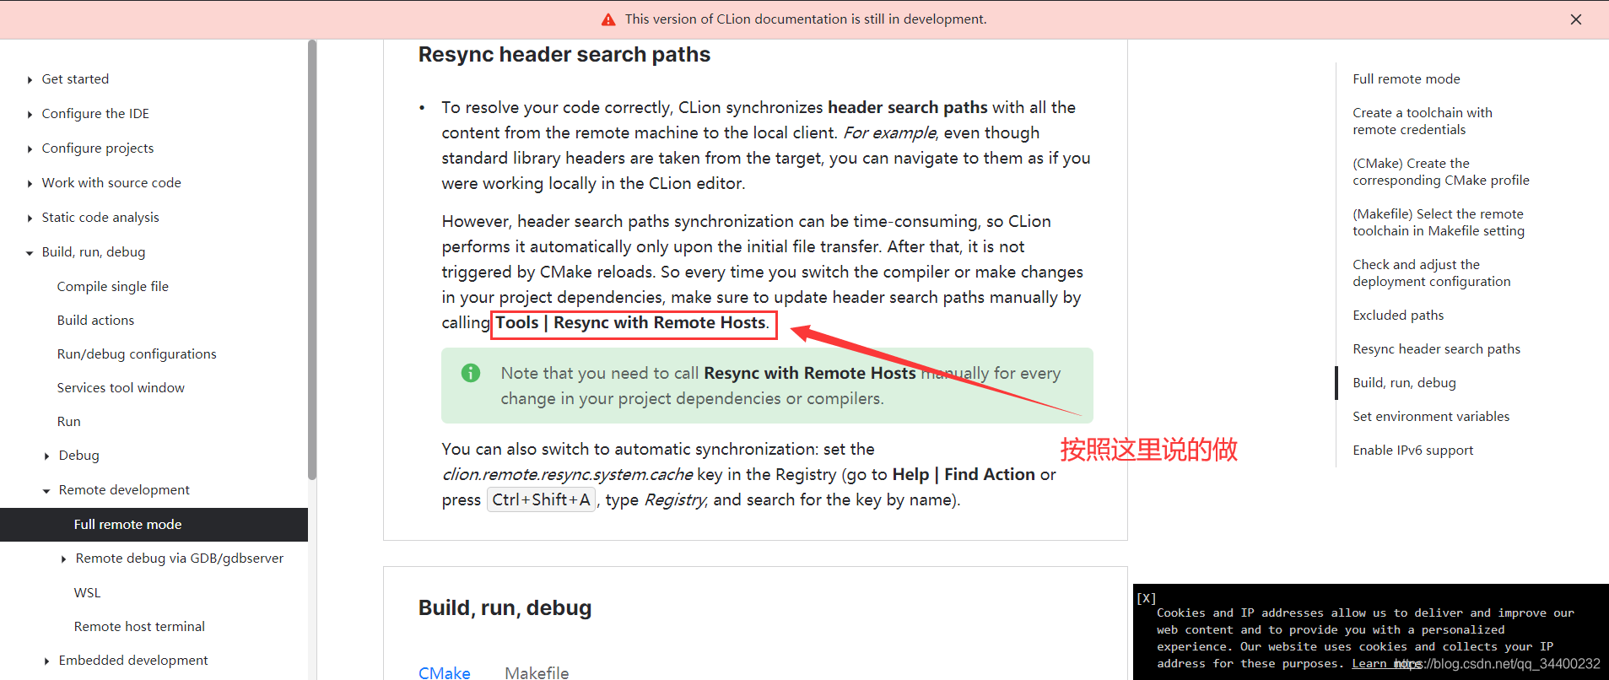Open the WSL page
Image resolution: width=1609 pixels, height=680 pixels.
[87, 592]
